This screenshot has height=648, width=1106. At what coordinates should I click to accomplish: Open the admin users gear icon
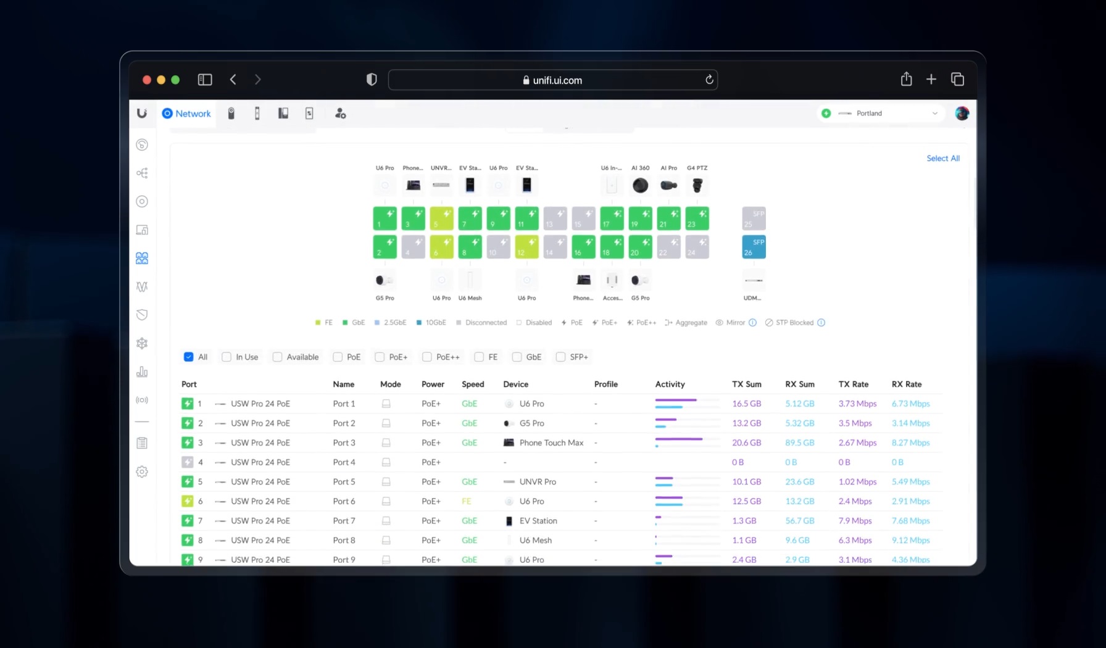[x=340, y=114]
